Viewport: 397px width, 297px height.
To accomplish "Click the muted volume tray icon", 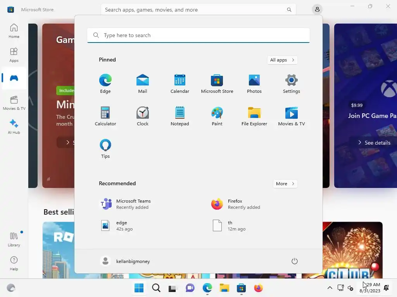I will click(350, 288).
